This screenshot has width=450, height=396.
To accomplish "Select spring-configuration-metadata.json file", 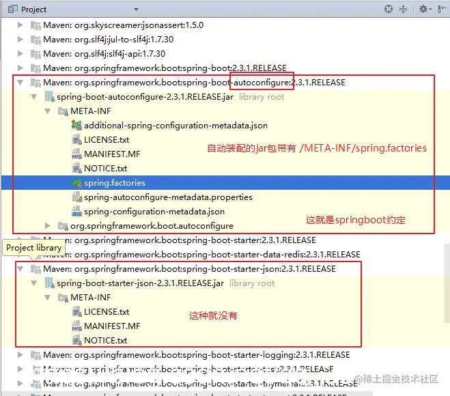I will pyautogui.click(x=154, y=212).
